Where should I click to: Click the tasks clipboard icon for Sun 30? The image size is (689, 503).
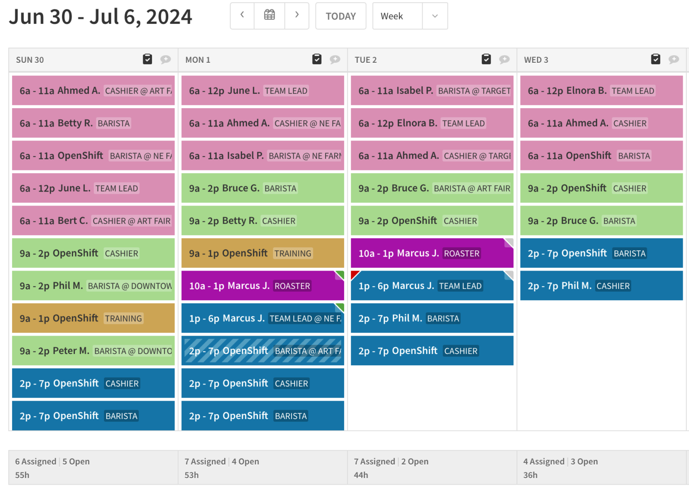(147, 59)
